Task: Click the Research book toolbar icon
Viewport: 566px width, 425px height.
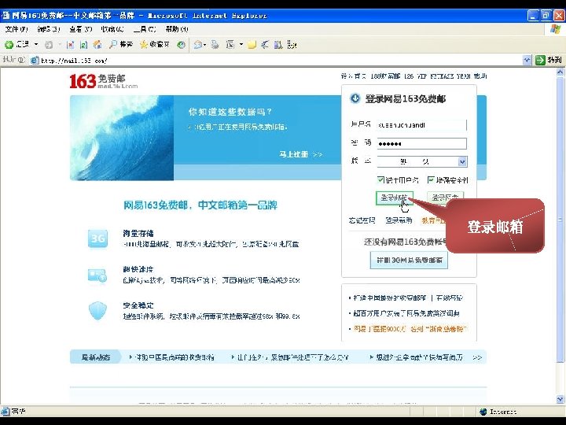Action: pos(278,44)
